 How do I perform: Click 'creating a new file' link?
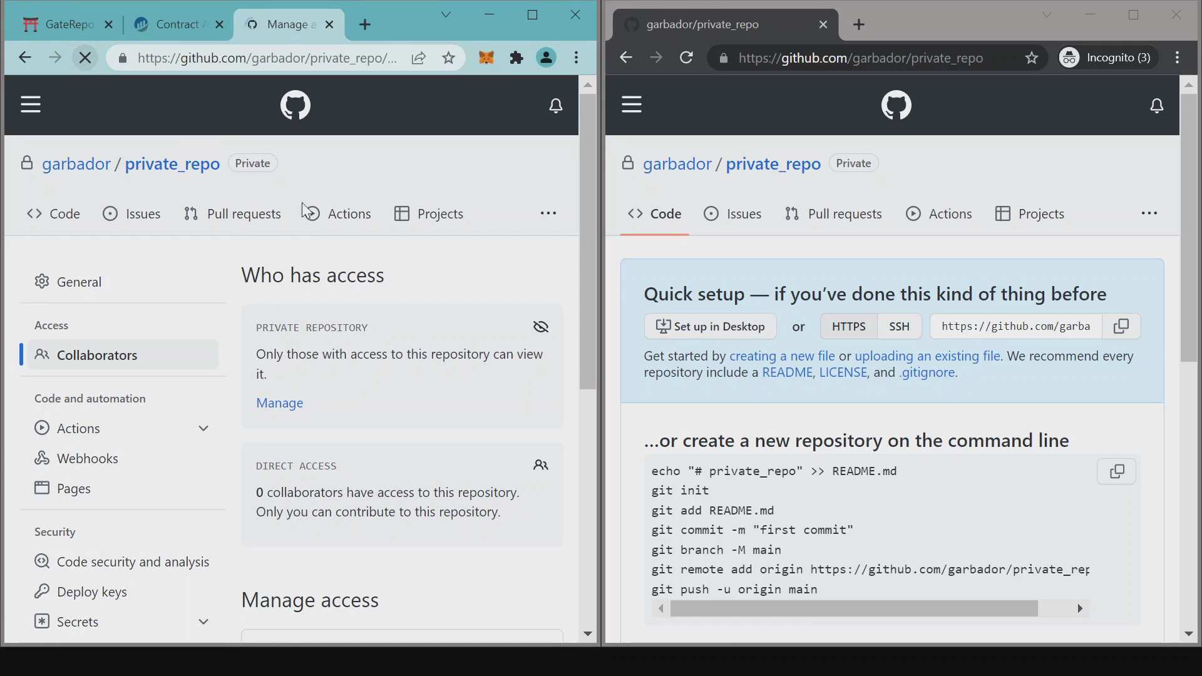click(783, 356)
